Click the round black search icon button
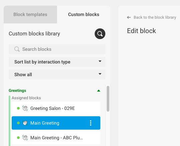Viewport: 180px width, 146px height. [x=100, y=34]
